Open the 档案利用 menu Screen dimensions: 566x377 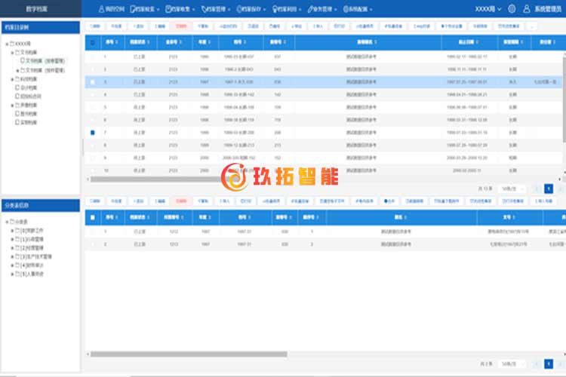click(x=287, y=9)
